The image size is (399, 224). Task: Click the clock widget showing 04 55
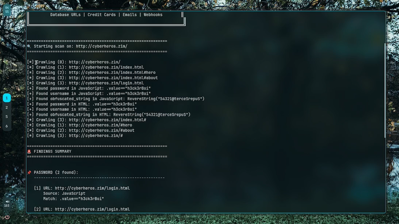(x=7, y=10)
